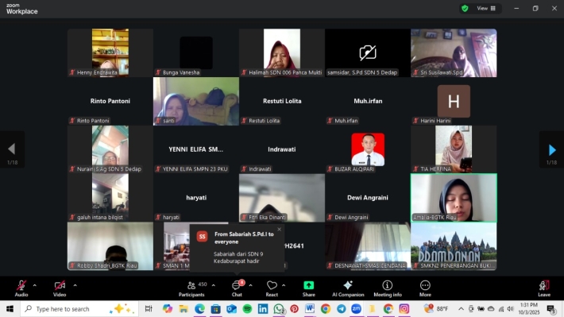Open Telegram from the taskbar
Viewport: 564px width, 317px height.
tap(341, 309)
